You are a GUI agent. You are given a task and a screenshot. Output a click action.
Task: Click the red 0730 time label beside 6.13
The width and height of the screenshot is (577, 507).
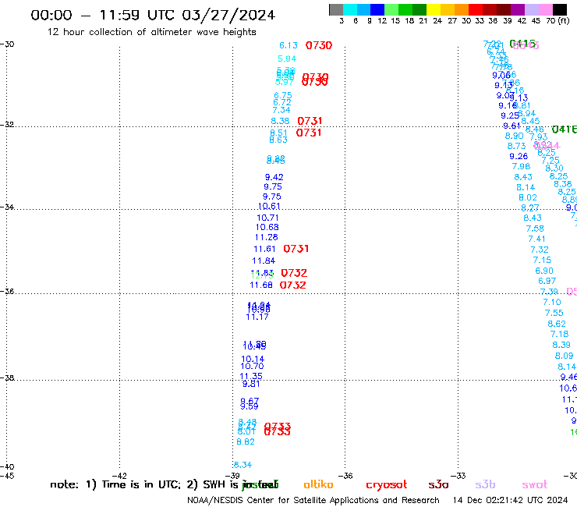[319, 45]
